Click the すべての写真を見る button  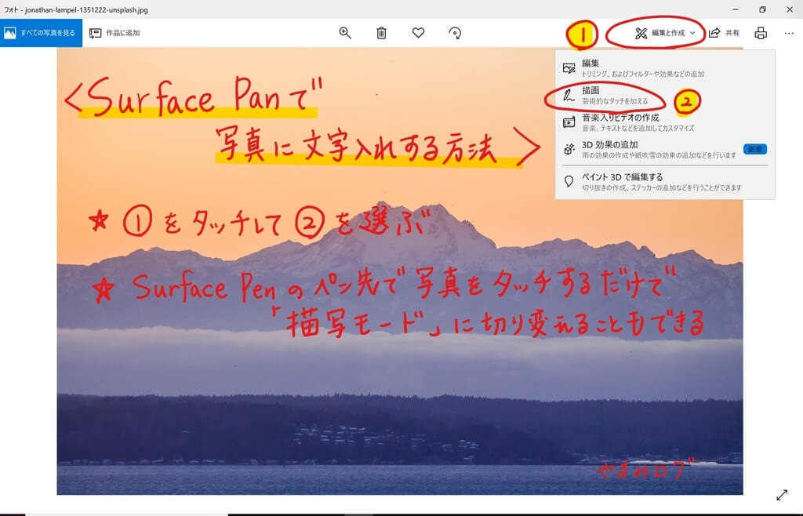(42, 33)
